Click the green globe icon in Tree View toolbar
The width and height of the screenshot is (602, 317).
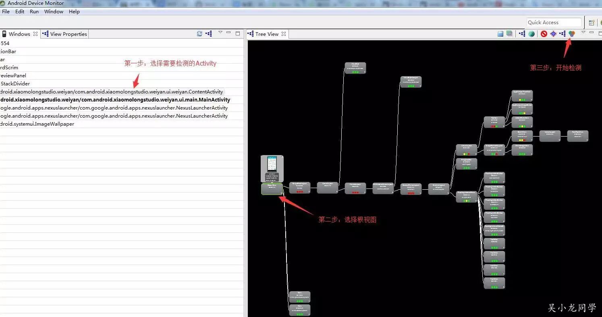click(x=531, y=34)
